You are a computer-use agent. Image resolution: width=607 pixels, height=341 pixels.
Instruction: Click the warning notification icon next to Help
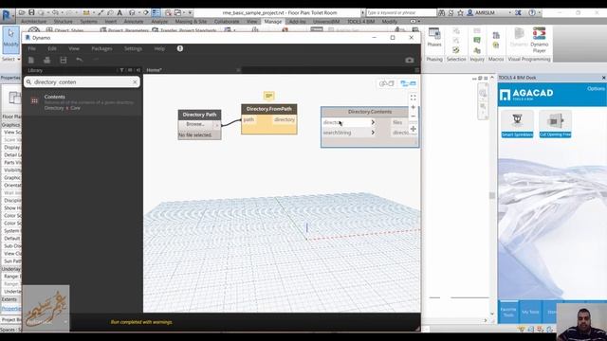[180, 48]
